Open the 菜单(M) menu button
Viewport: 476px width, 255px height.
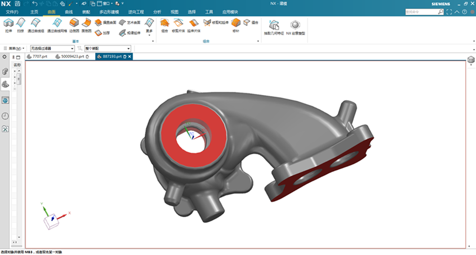(15, 48)
